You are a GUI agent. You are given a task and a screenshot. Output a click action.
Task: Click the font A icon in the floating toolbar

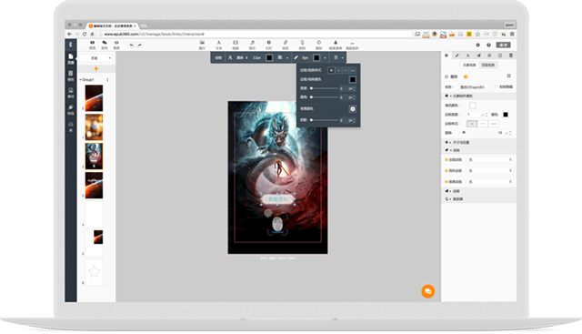[230, 57]
